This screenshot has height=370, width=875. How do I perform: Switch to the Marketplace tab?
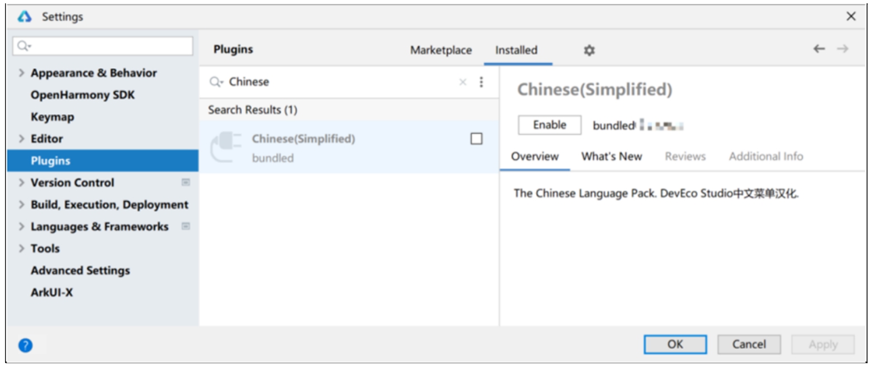441,50
